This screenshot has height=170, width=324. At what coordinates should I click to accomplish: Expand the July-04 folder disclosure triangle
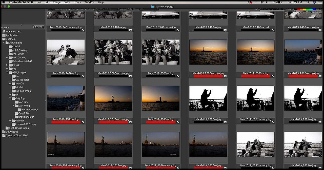click(10, 83)
